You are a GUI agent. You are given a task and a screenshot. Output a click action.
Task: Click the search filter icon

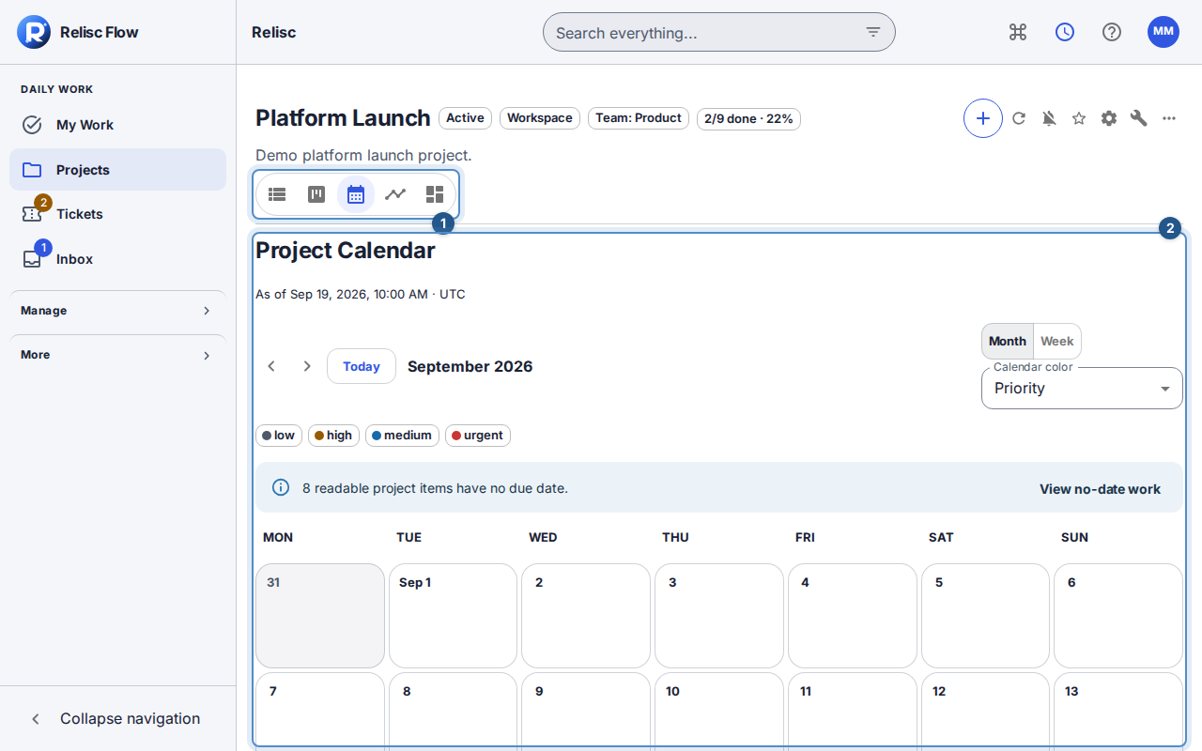873,32
